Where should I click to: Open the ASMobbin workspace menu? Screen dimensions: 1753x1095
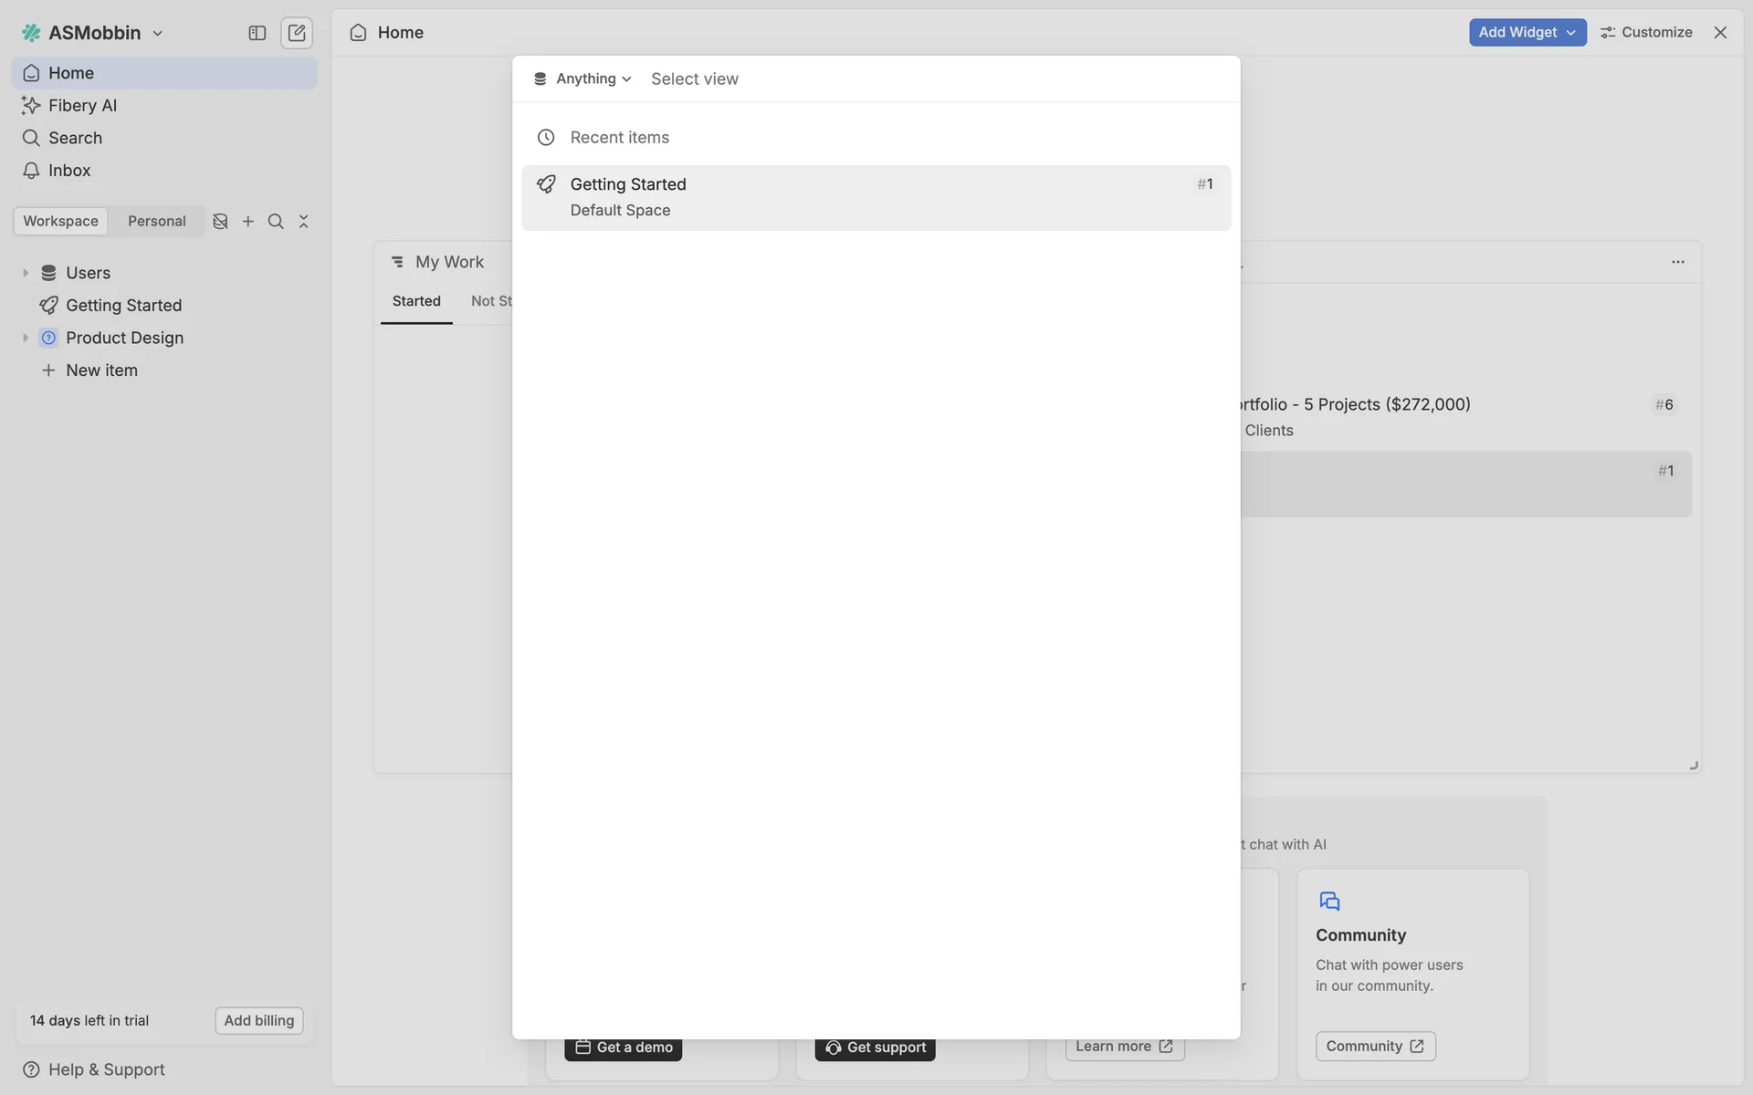pyautogui.click(x=94, y=33)
